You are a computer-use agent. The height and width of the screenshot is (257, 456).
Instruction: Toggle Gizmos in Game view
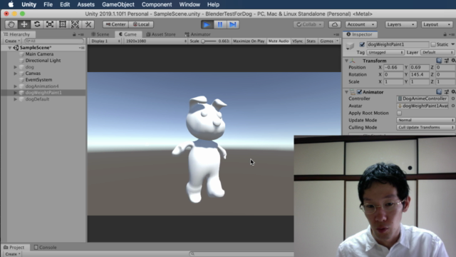[326, 41]
